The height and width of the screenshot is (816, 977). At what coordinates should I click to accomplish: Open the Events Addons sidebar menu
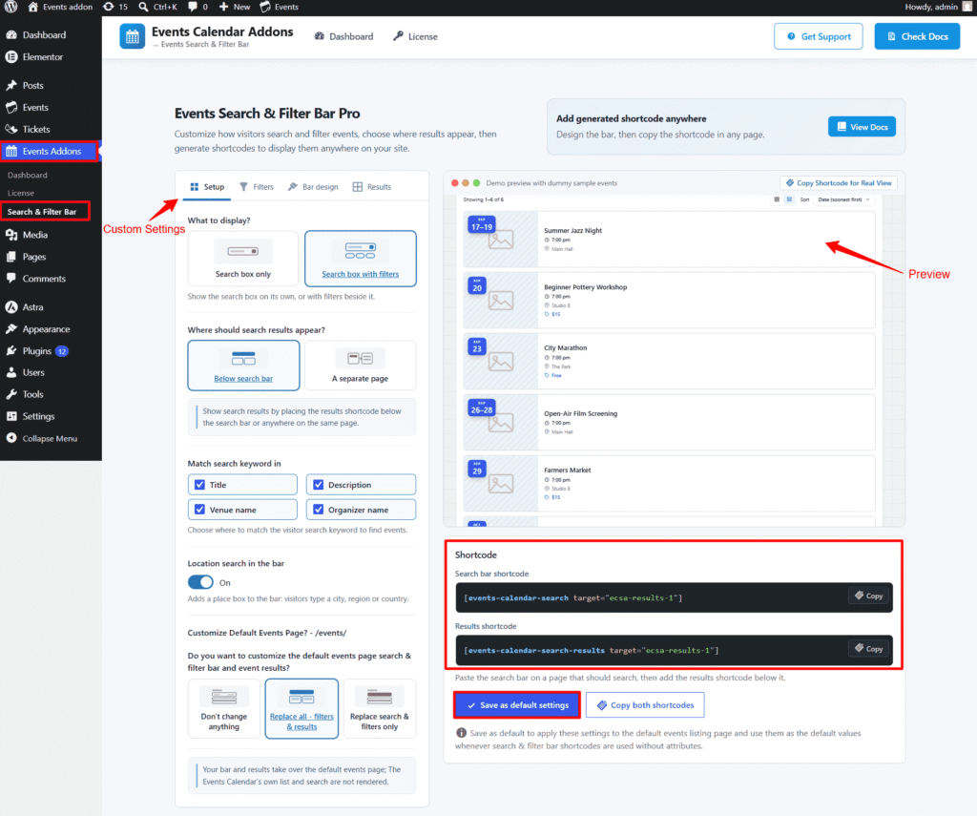50,151
